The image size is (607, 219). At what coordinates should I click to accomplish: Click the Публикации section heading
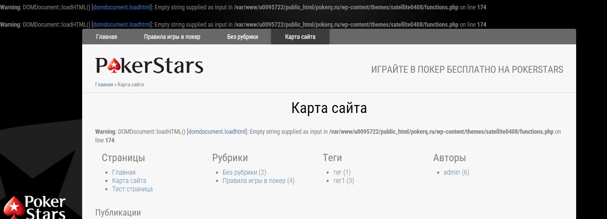(118, 213)
